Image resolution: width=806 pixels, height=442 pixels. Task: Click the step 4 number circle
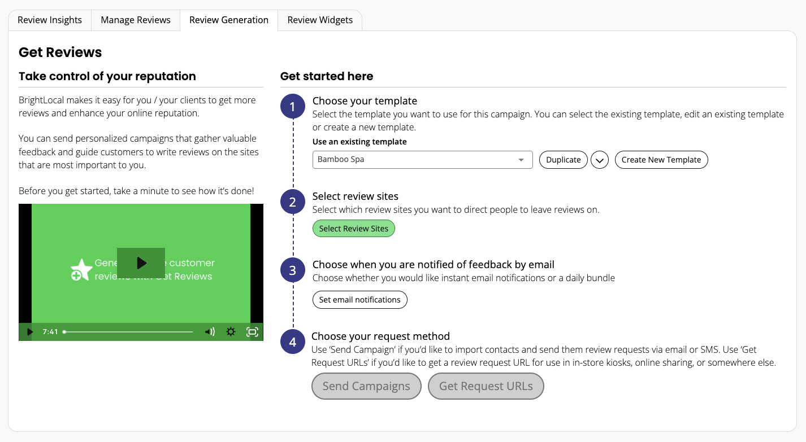pos(292,342)
